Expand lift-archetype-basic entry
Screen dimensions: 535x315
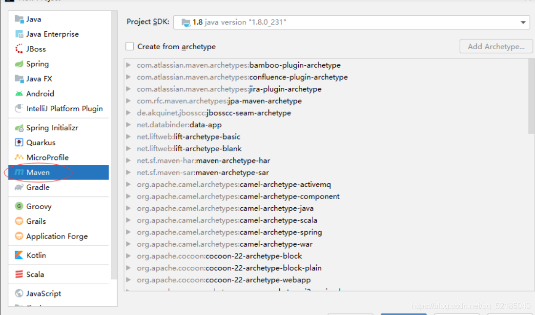tap(128, 137)
